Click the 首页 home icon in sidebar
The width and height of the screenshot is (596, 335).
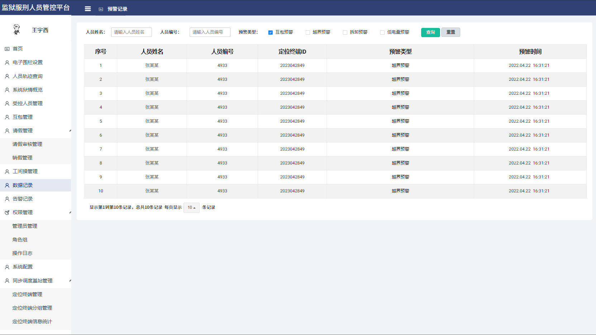[x=7, y=49]
